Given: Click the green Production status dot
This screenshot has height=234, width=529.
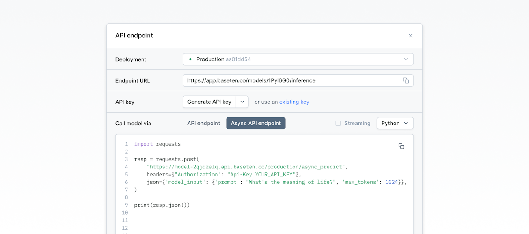Looking at the screenshot, I should [x=190, y=59].
